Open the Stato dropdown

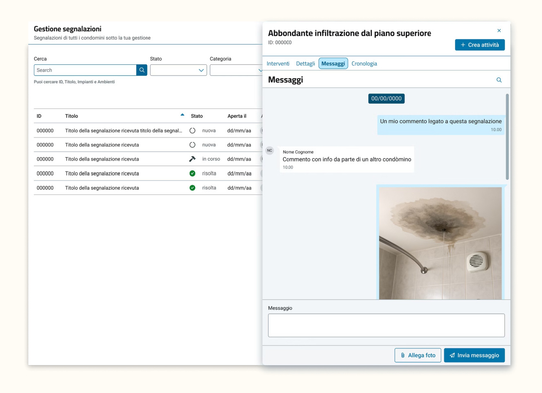(178, 70)
